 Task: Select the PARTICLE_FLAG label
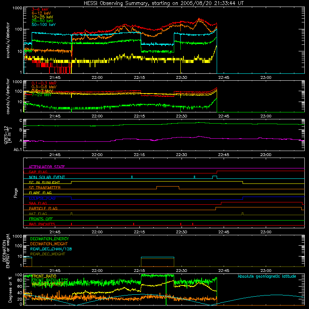click(43, 208)
